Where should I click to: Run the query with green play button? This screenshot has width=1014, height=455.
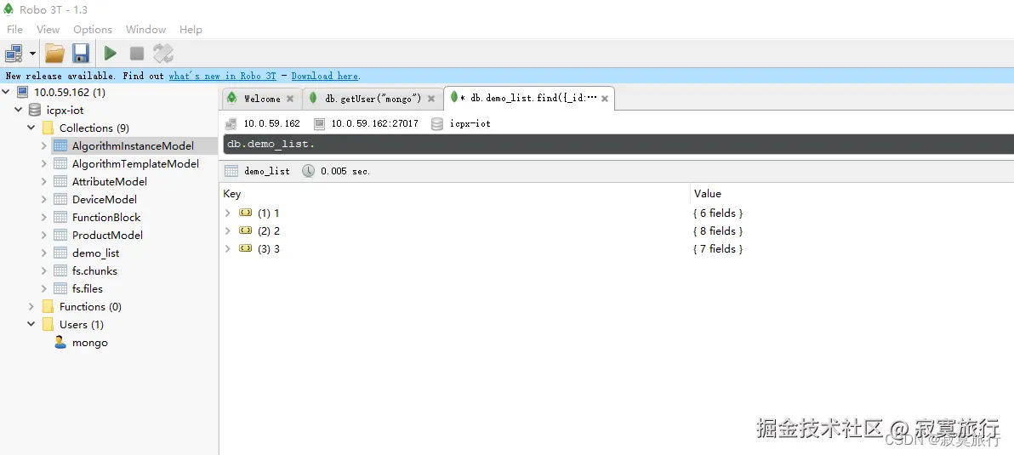pyautogui.click(x=111, y=54)
